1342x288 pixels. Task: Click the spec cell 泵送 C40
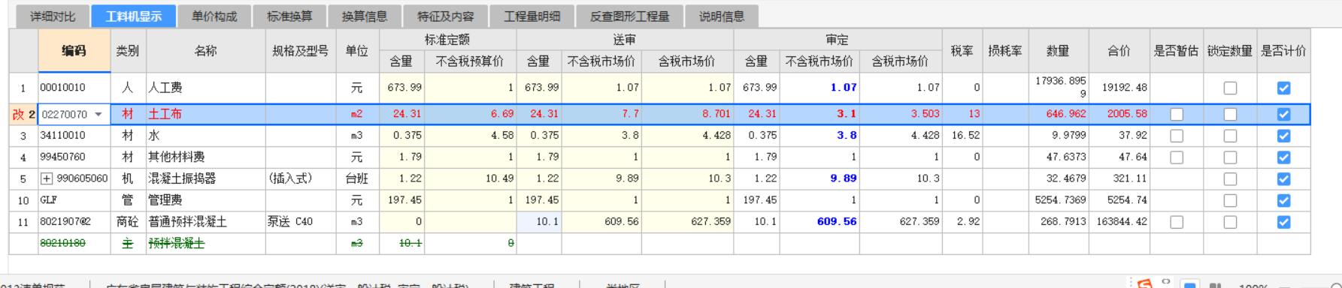[x=301, y=222]
